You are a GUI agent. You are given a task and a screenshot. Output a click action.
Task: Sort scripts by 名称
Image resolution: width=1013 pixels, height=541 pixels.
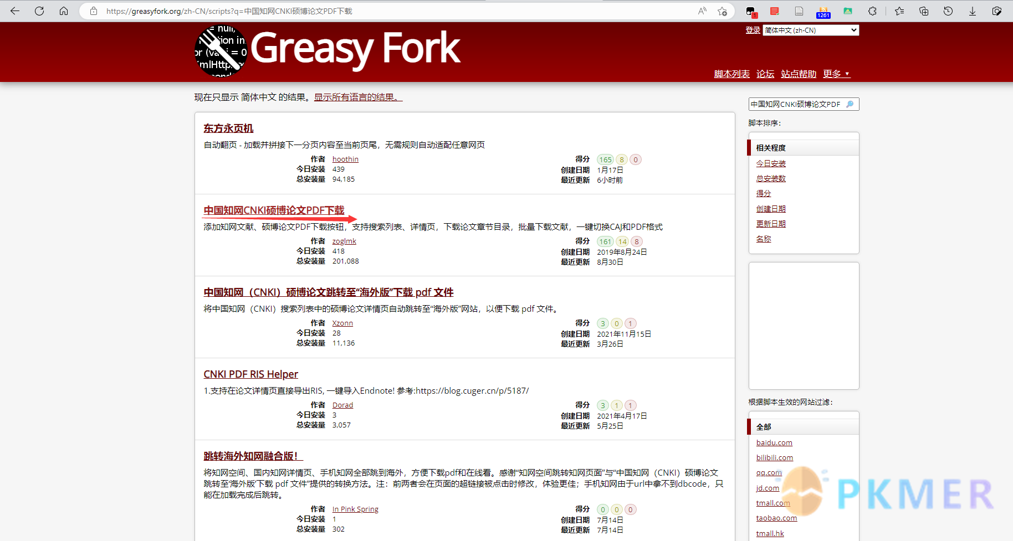pos(764,239)
